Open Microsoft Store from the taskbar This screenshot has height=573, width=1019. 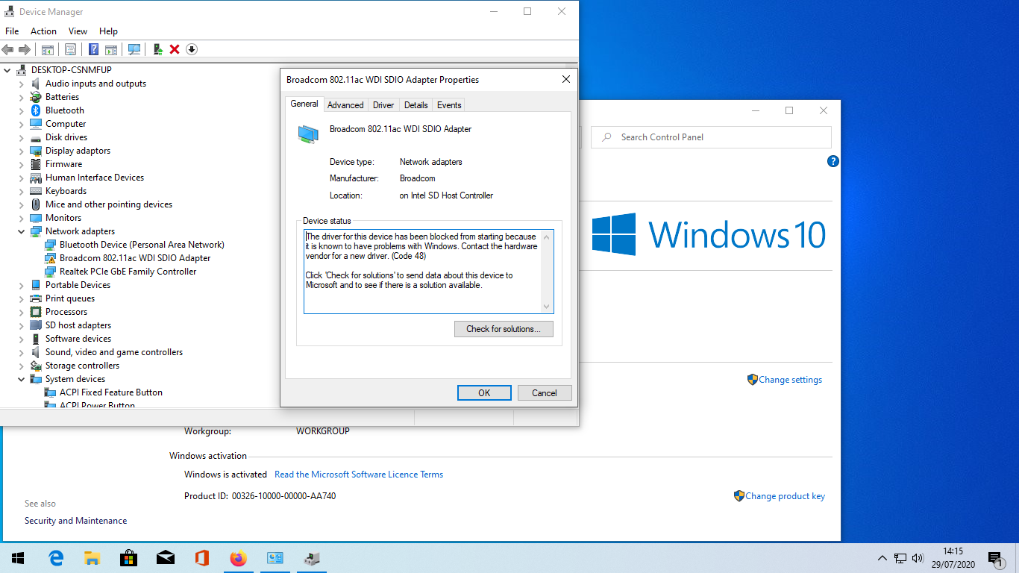128,558
